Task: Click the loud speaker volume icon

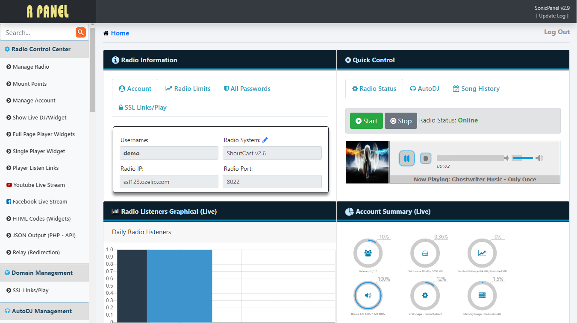Action: point(539,158)
